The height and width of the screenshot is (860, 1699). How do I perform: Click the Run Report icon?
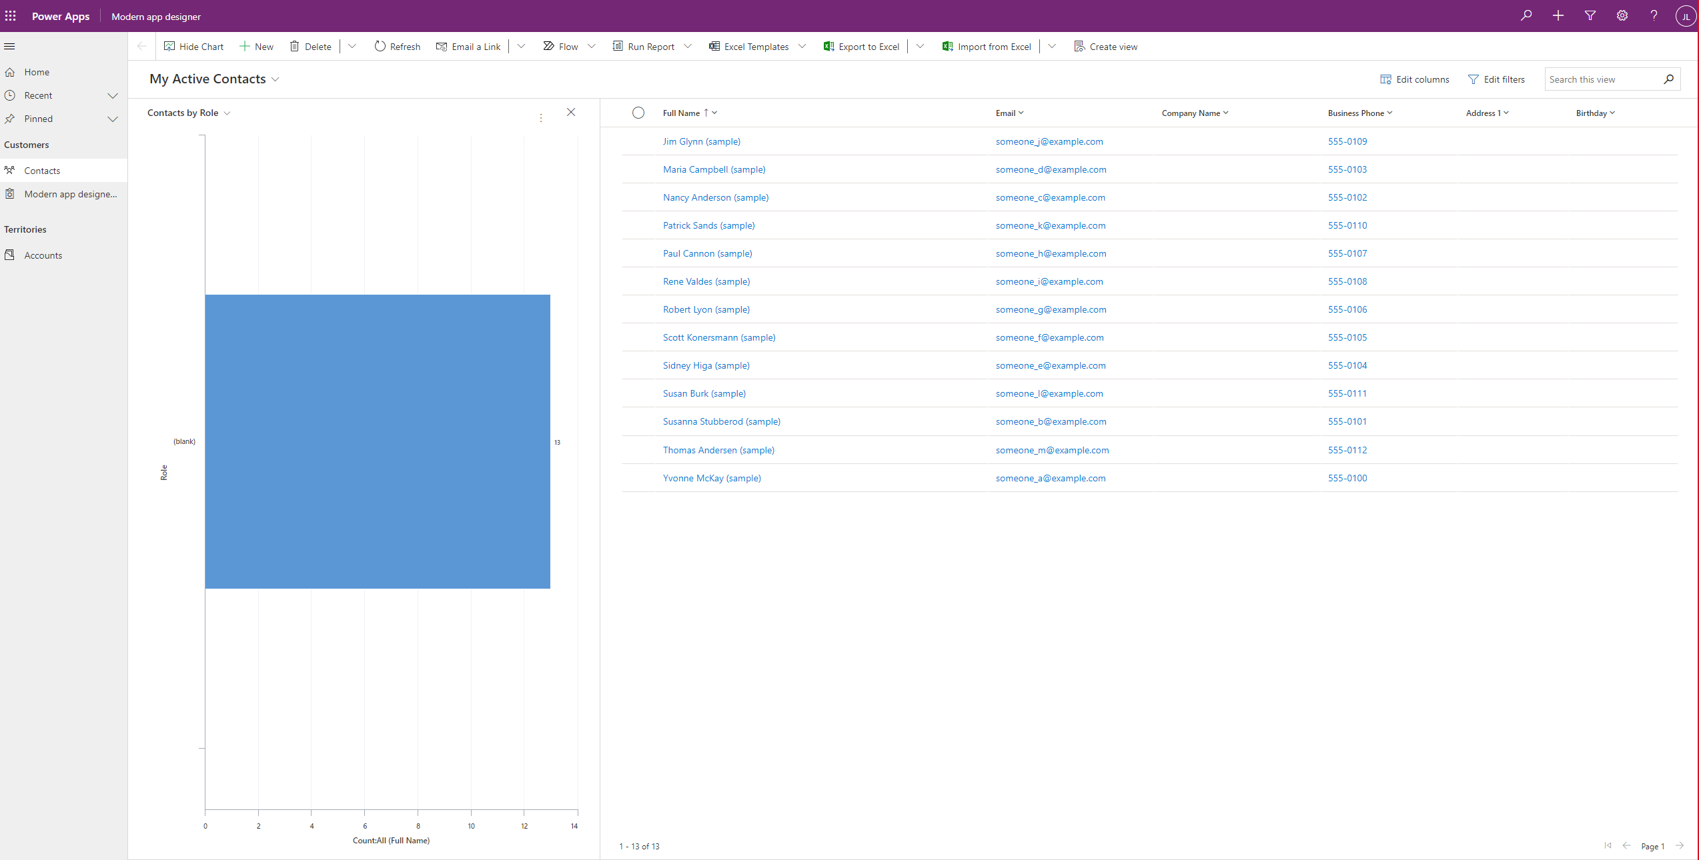617,46
